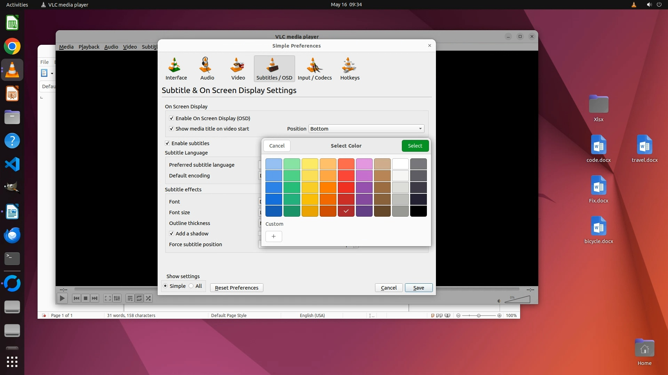This screenshot has width=668, height=375.
Task: Open the Audio menu in VLC
Action: (111, 47)
